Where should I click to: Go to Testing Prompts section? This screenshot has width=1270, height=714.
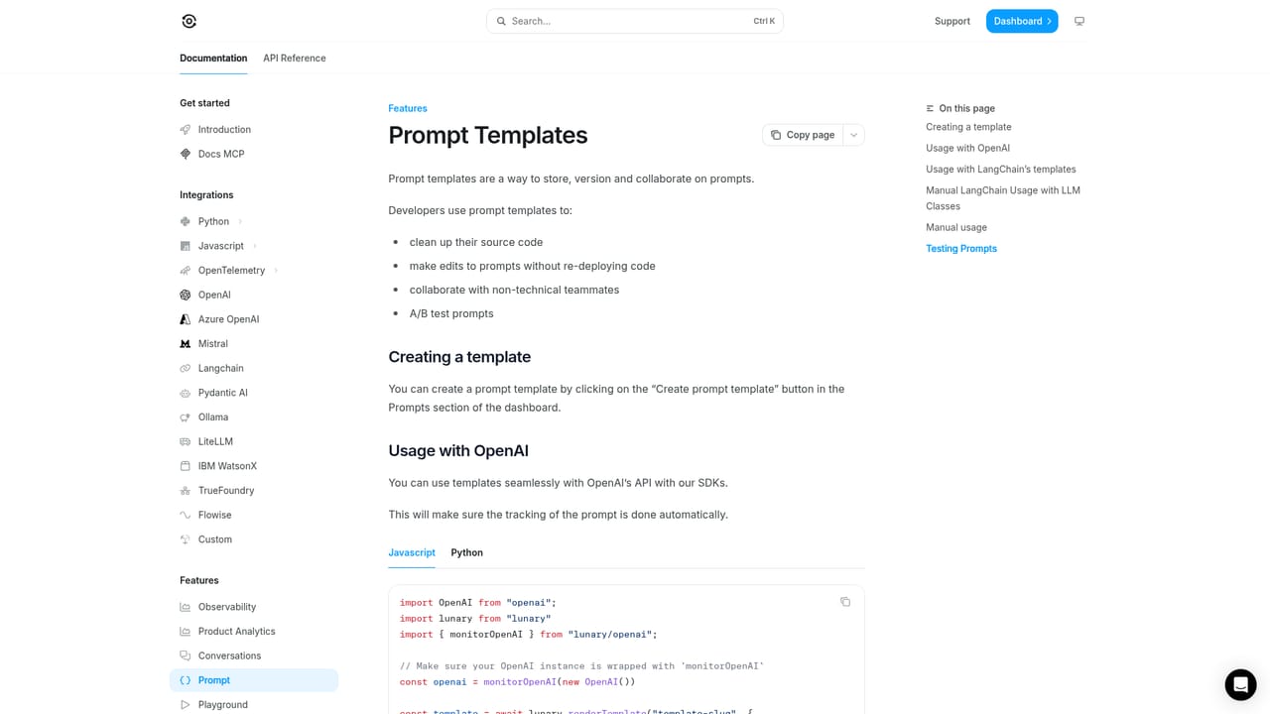coord(961,249)
